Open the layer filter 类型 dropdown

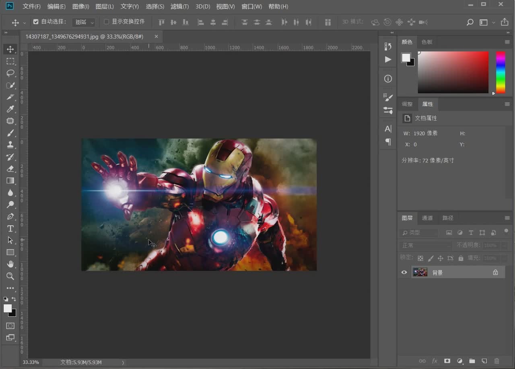pyautogui.click(x=419, y=232)
